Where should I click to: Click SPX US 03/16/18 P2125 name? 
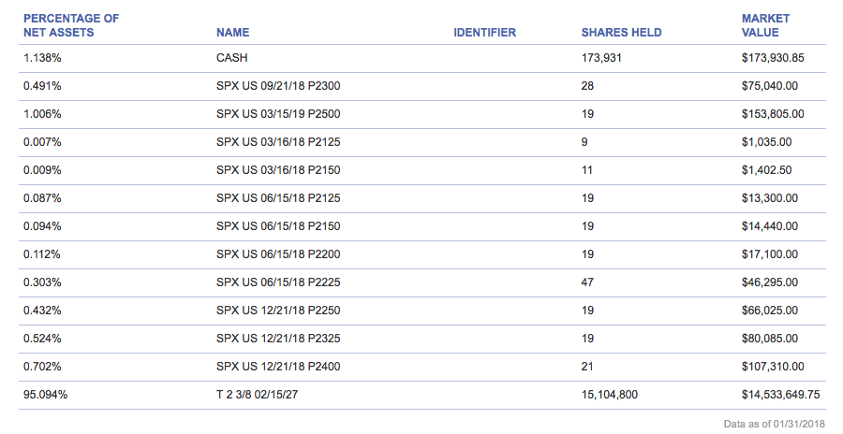278,142
